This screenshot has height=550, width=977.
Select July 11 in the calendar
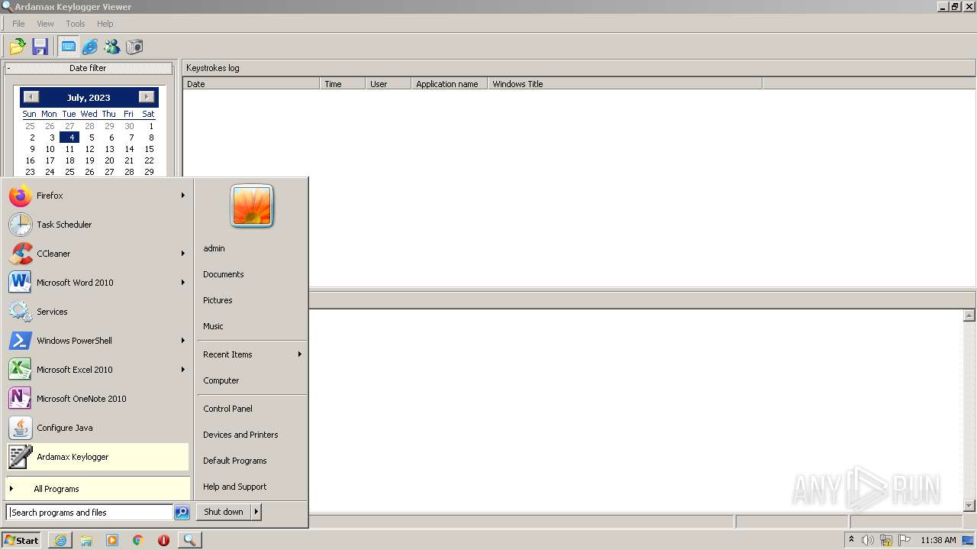click(69, 149)
